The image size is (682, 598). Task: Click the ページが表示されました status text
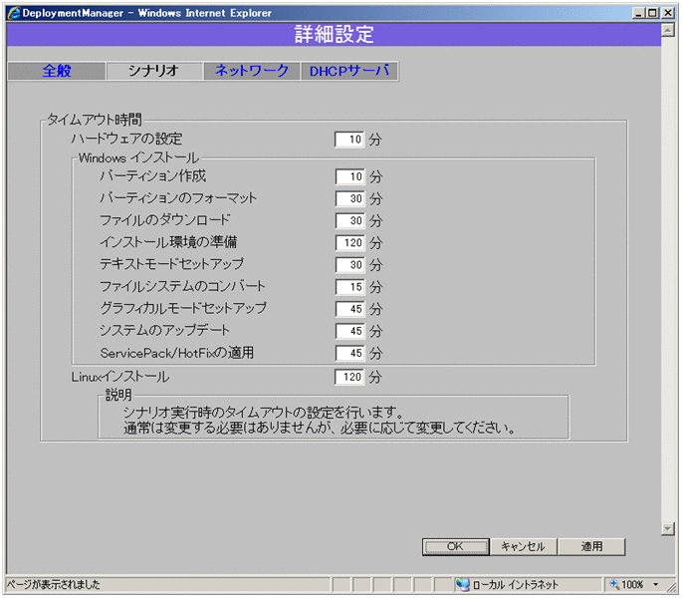tap(53, 584)
